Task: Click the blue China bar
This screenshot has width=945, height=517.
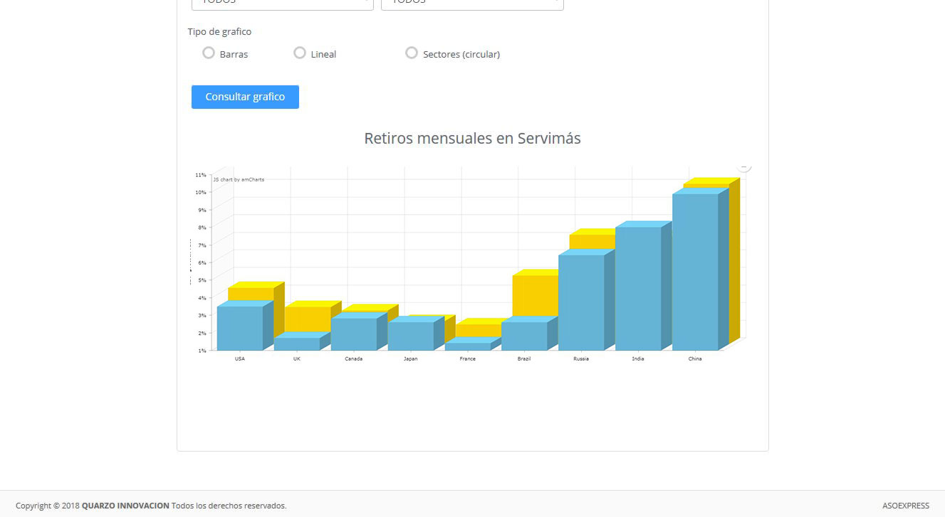Action: tap(695, 272)
